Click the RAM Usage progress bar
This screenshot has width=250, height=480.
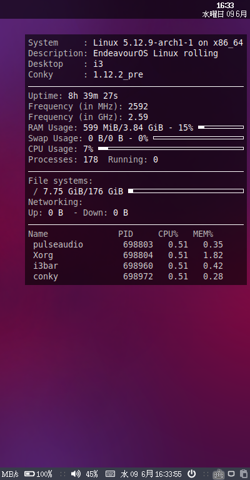pyautogui.click(x=221, y=127)
